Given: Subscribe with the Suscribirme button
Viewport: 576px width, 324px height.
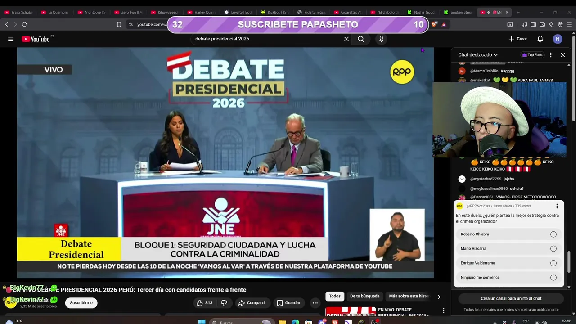Looking at the screenshot, I should click(x=81, y=303).
